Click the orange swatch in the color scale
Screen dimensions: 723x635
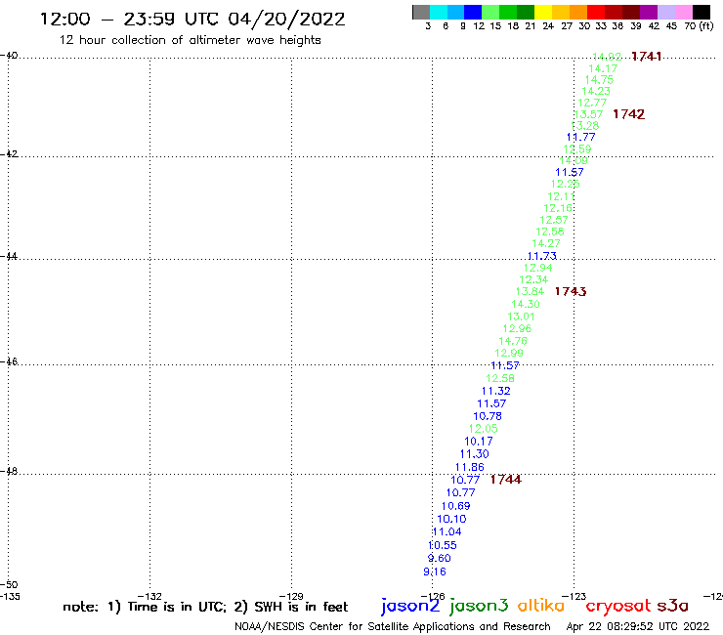[x=578, y=12]
